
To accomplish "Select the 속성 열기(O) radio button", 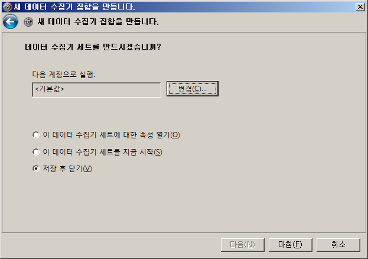I will [x=36, y=135].
